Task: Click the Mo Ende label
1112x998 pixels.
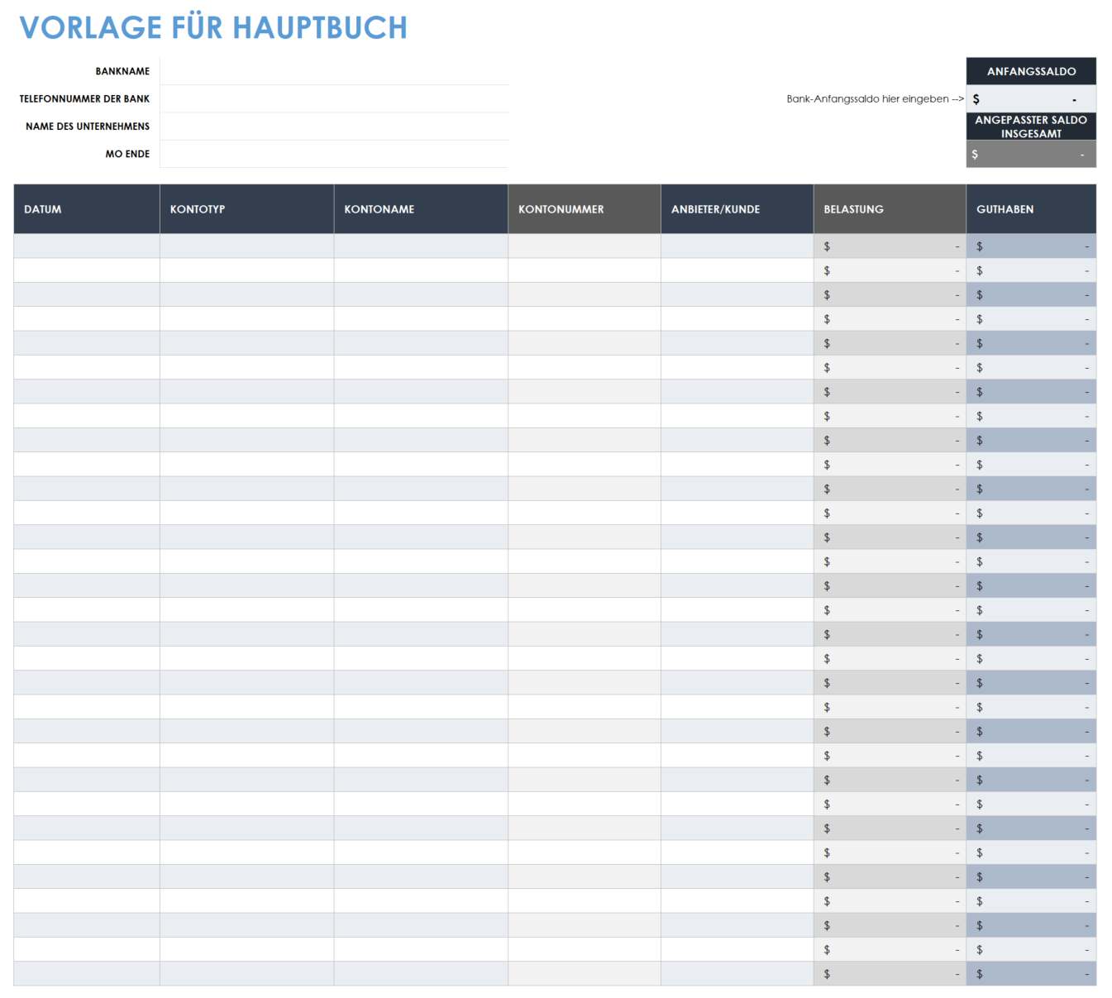Action: pos(127,154)
